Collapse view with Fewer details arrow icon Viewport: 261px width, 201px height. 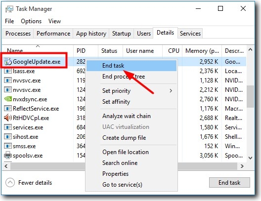click(x=10, y=183)
